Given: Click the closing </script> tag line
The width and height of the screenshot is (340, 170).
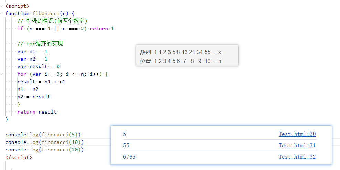Looking at the screenshot, I should [x=19, y=157].
